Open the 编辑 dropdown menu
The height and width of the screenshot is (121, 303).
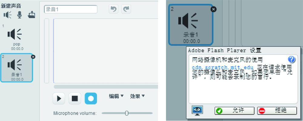point(116,96)
